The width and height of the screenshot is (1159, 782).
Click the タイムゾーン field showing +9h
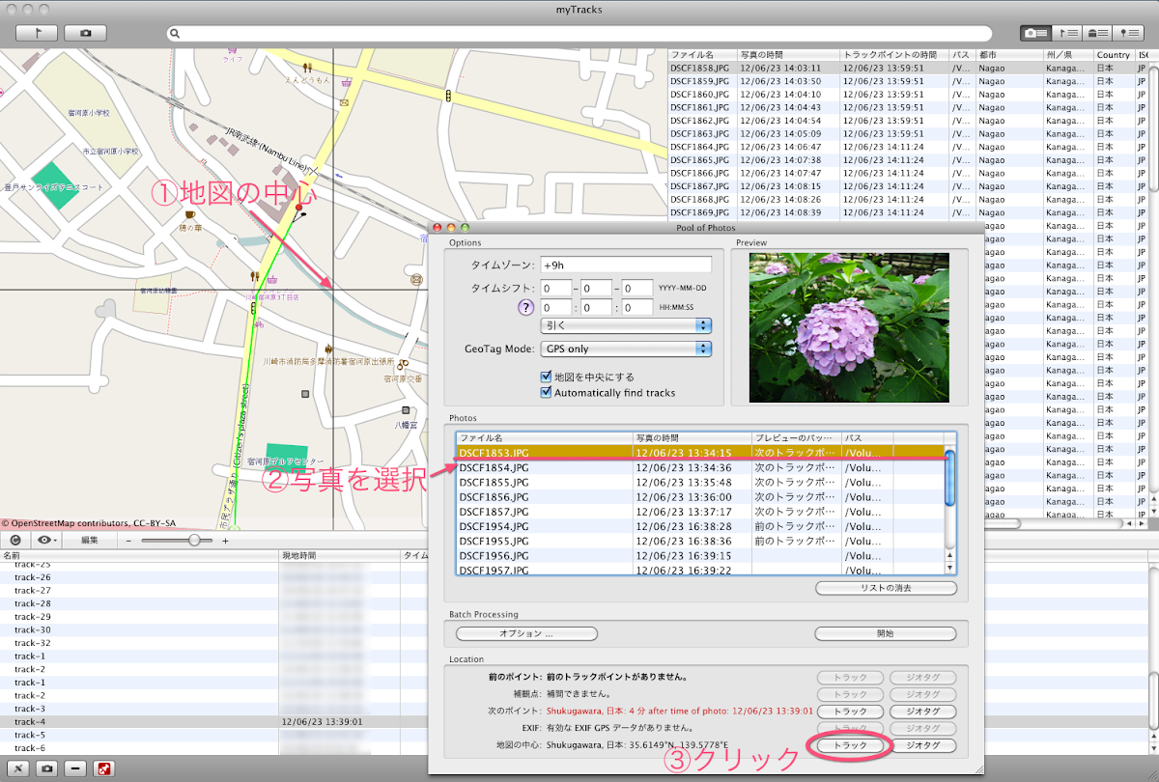626,265
